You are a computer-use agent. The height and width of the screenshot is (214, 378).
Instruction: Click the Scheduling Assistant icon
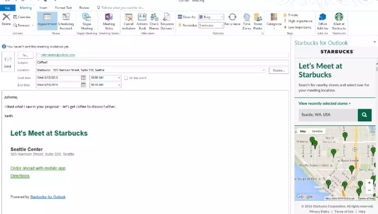66,18
